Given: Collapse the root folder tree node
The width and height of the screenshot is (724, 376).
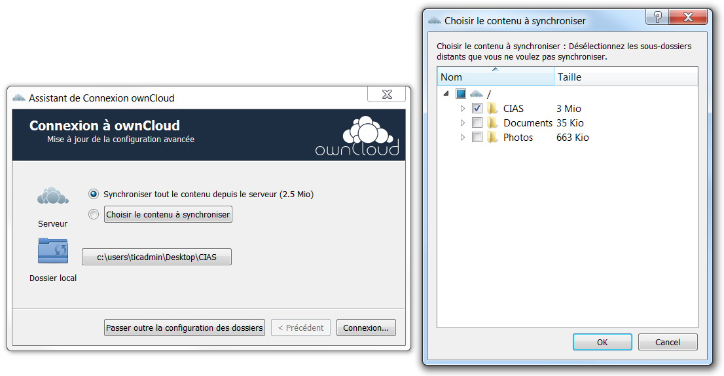Looking at the screenshot, I should click(446, 94).
